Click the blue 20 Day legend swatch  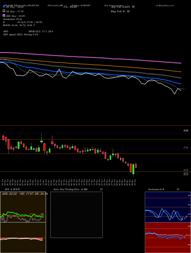[4, 7]
